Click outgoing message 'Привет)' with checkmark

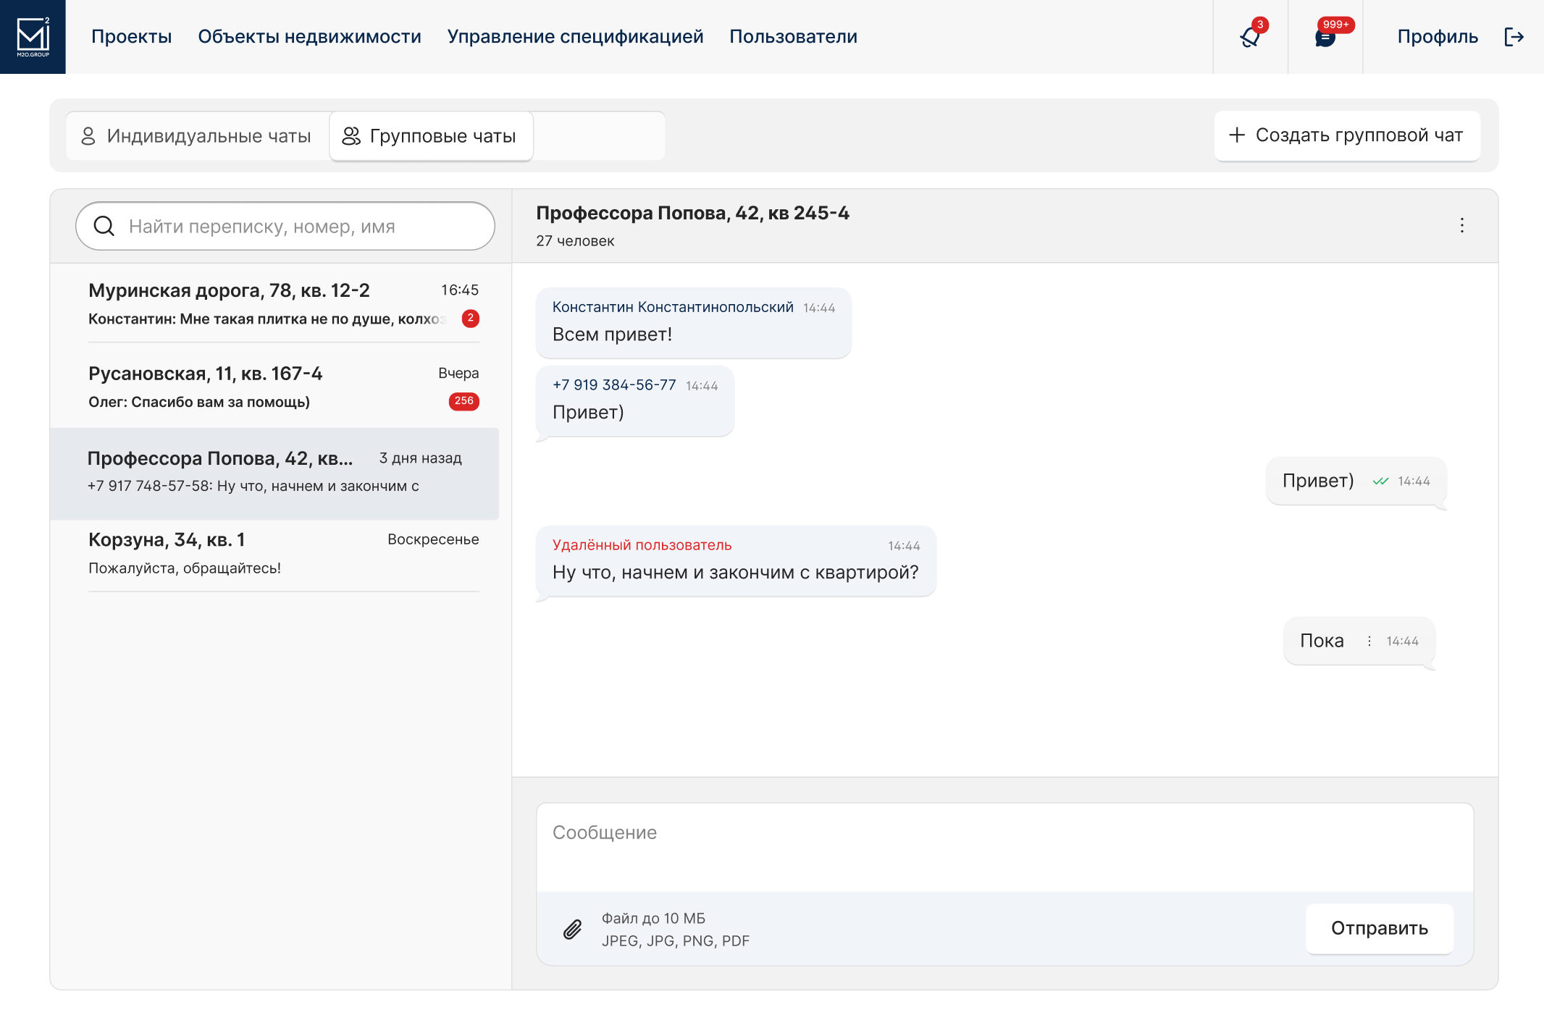pos(1356,481)
